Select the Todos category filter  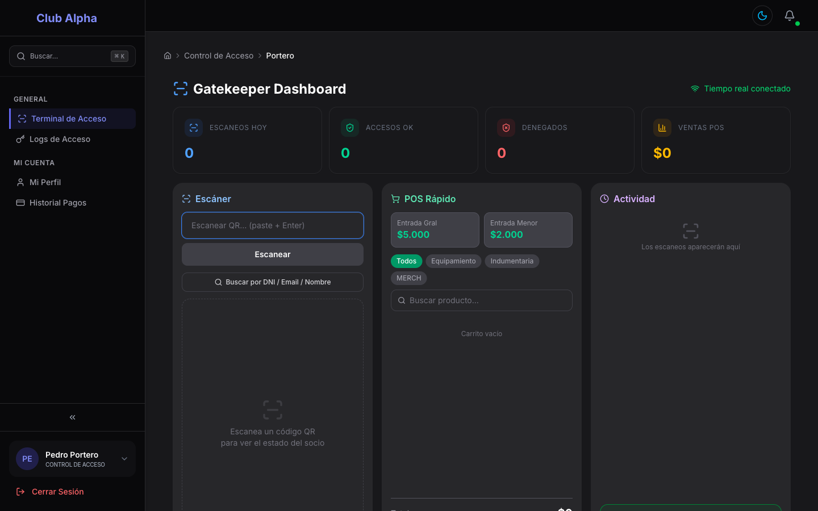tap(406, 261)
